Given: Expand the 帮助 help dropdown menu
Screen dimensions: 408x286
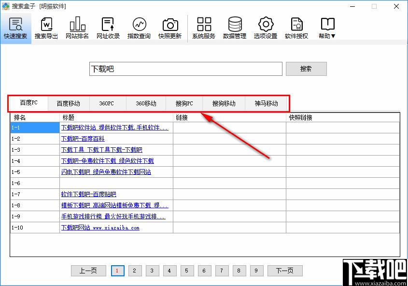Looking at the screenshot, I should point(327,29).
